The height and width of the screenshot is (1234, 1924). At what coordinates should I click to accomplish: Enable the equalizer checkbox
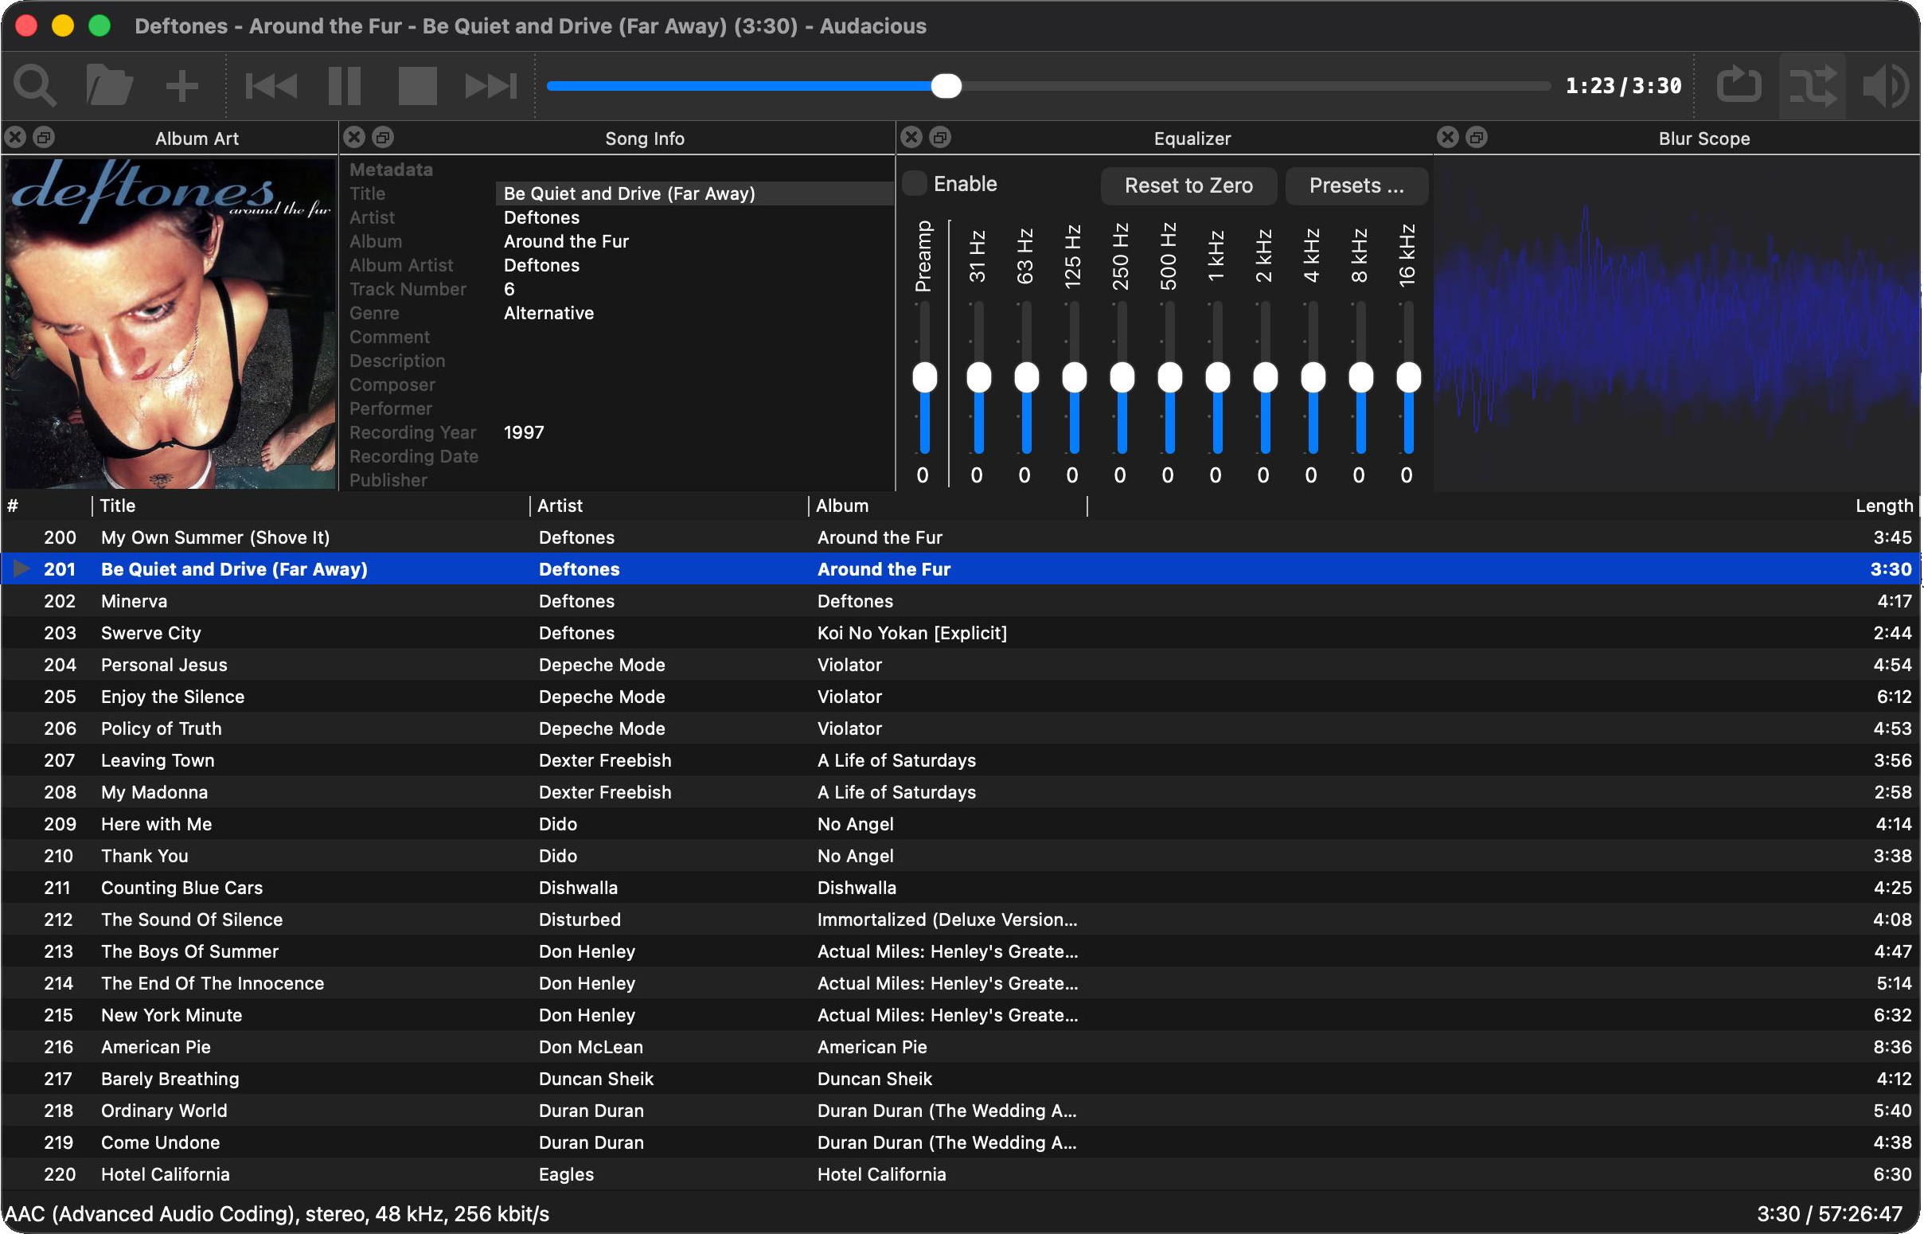click(915, 184)
